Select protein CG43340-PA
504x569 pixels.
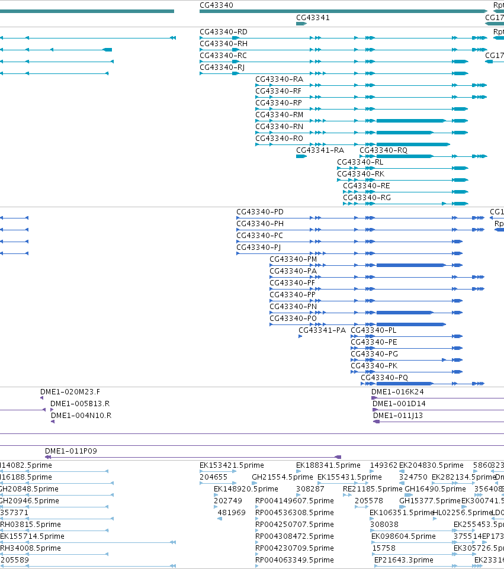(293, 271)
